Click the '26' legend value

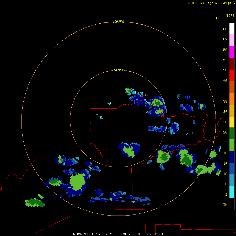[225, 132]
